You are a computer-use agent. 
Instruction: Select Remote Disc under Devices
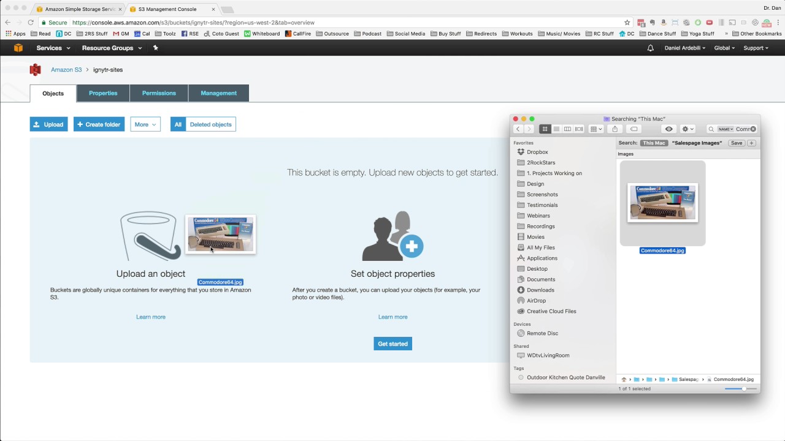click(542, 333)
